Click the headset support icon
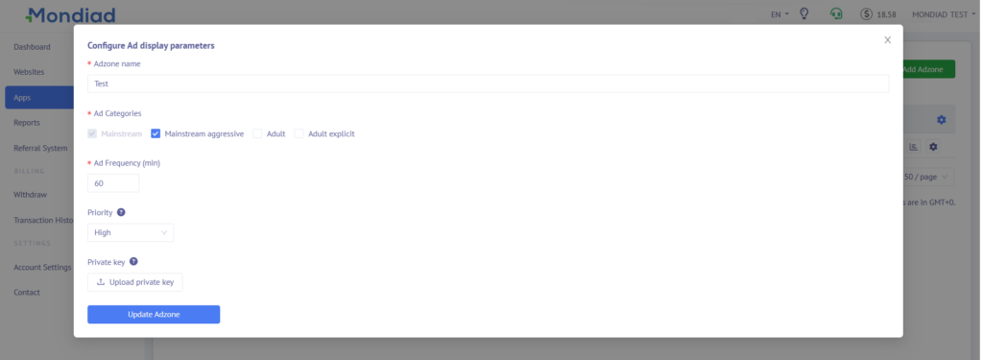This screenshot has height=360, width=983. pyautogui.click(x=836, y=13)
